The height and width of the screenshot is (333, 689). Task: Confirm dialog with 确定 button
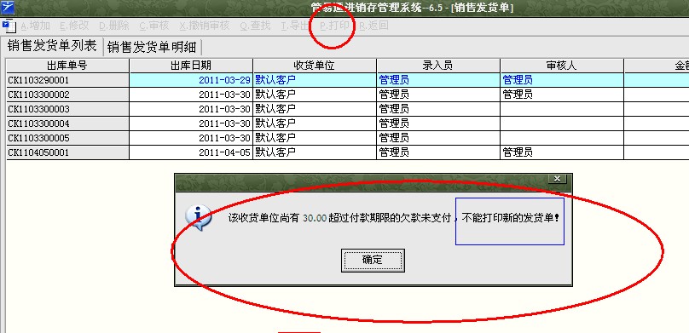[373, 260]
